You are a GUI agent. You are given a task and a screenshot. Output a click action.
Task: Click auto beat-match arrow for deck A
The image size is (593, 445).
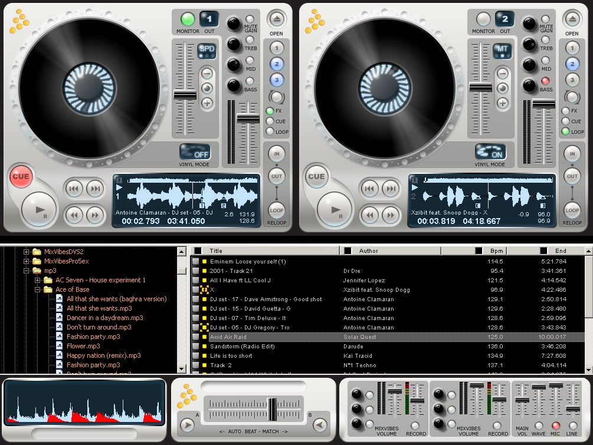coord(187,425)
